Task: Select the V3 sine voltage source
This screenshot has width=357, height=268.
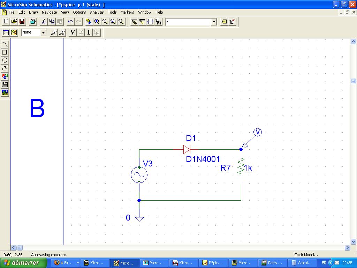Action: tap(139, 175)
